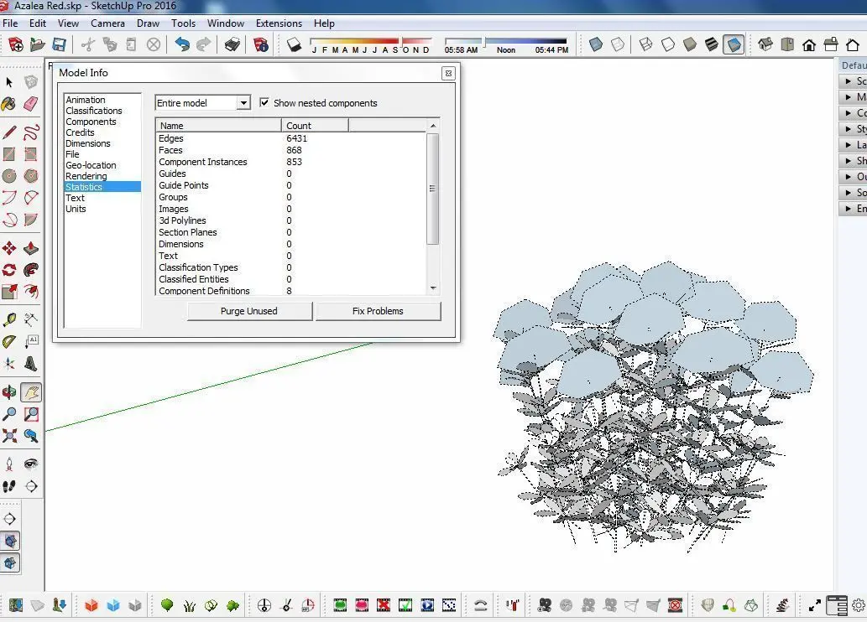Open the Tools menu
The width and height of the screenshot is (867, 622).
[x=183, y=23]
